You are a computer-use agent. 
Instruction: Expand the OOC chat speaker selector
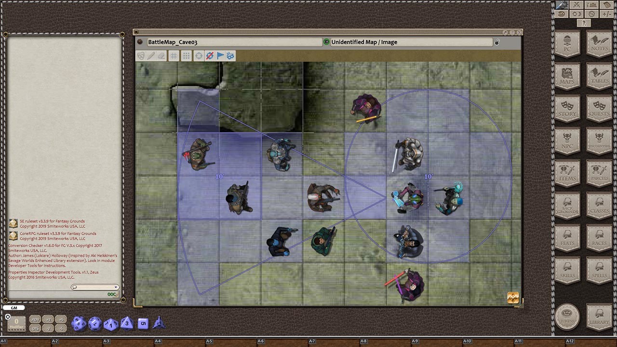point(112,294)
